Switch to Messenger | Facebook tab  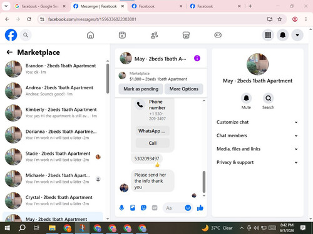pos(98,6)
